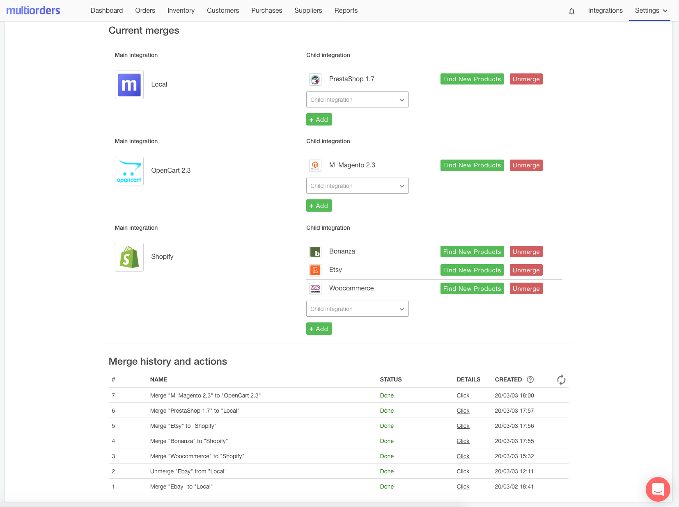View details of the Ebay unmerge entry
Image resolution: width=679 pixels, height=507 pixels.
pos(463,472)
